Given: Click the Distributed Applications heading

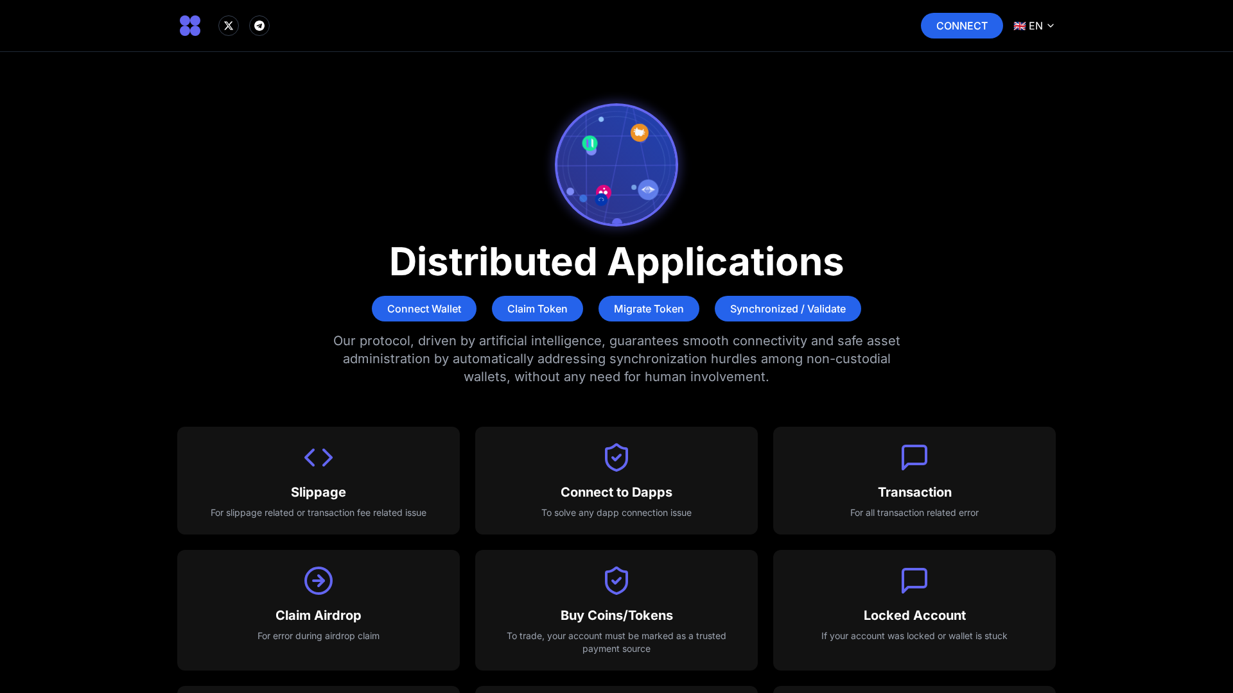Looking at the screenshot, I should click(x=616, y=262).
